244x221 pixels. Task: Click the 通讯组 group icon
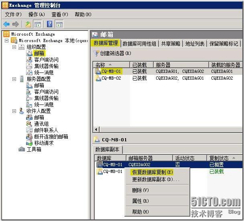(29, 124)
